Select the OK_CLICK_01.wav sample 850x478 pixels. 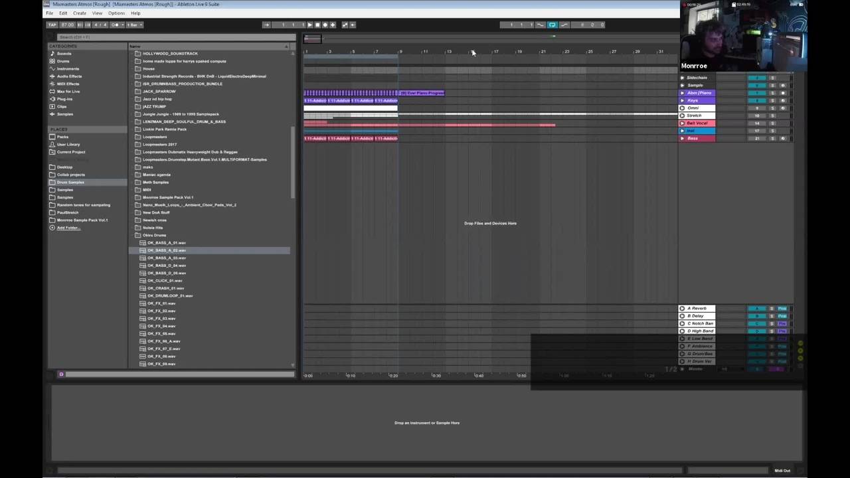[x=165, y=281]
